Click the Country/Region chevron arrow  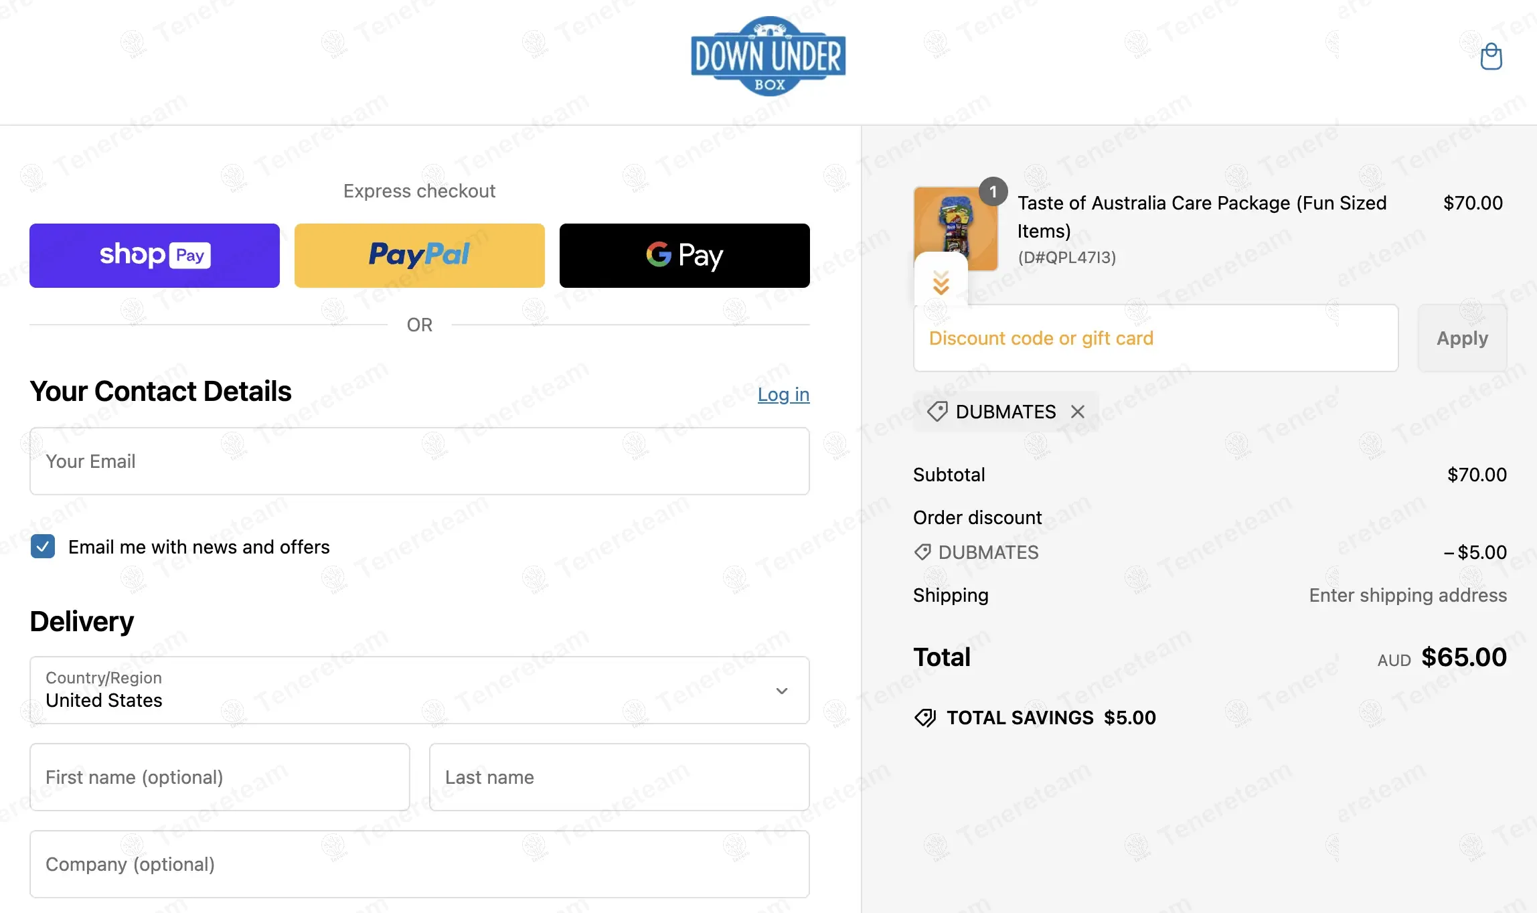[782, 691]
